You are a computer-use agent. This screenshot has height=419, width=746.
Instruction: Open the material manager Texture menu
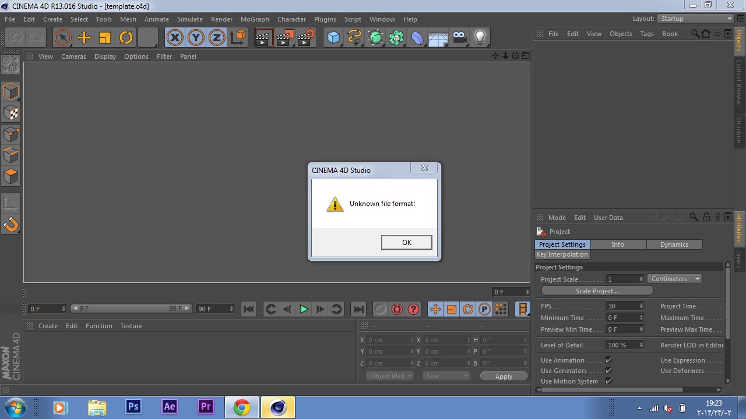coord(131,326)
